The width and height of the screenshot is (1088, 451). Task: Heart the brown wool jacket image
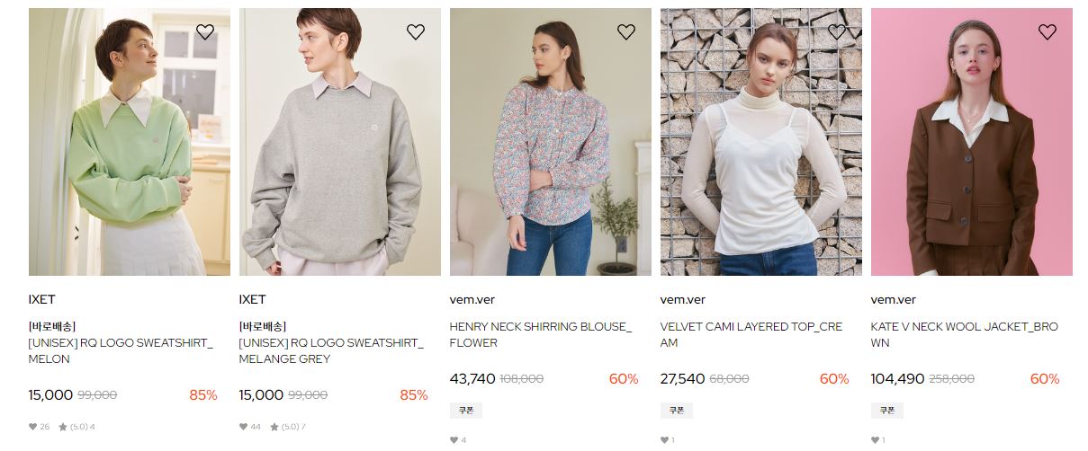[x=1048, y=32]
